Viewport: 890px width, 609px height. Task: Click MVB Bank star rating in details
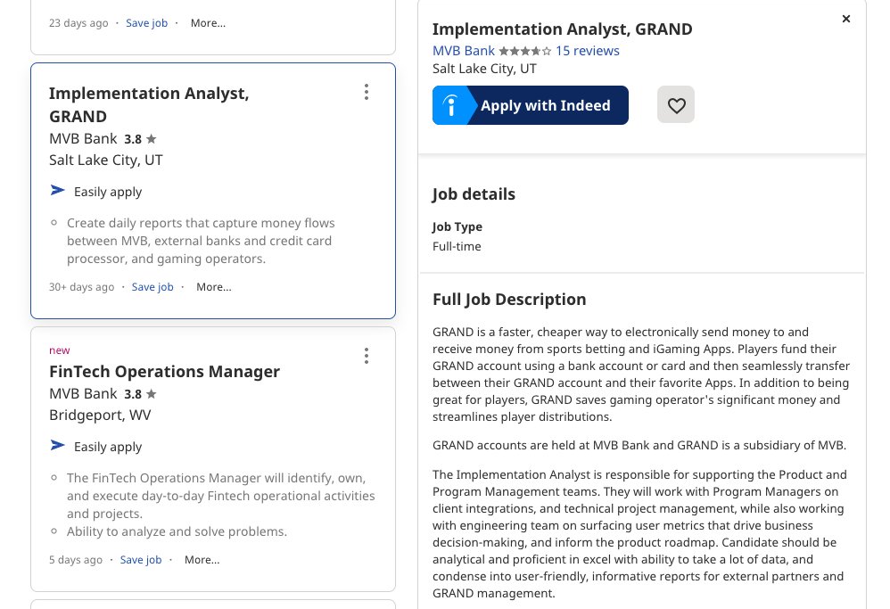524,51
